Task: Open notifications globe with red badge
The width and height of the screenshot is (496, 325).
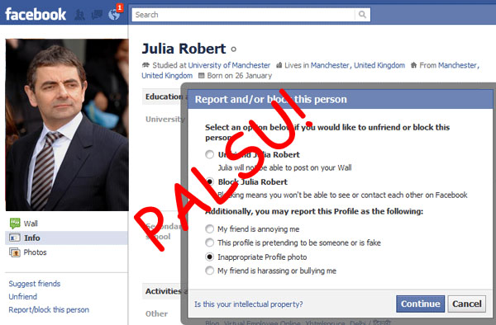Action: click(115, 13)
